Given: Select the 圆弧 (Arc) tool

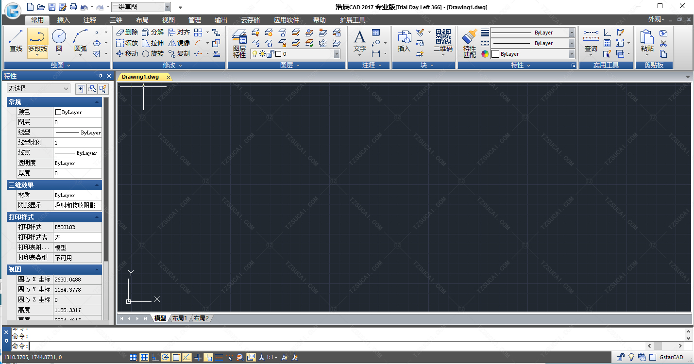Looking at the screenshot, I should [81, 43].
